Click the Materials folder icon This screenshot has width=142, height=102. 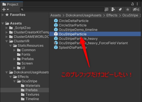23,86
